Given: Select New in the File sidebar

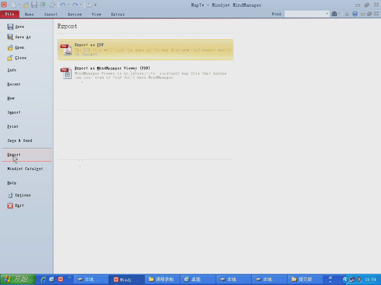Looking at the screenshot, I should click(x=11, y=98).
